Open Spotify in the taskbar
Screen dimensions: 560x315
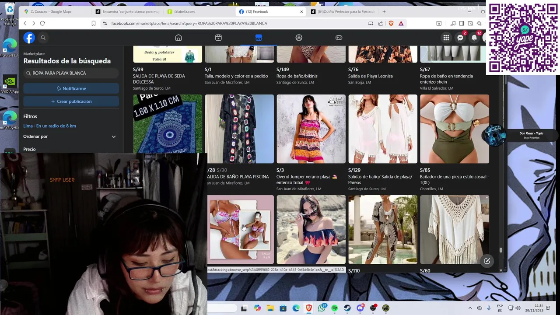tap(335, 308)
